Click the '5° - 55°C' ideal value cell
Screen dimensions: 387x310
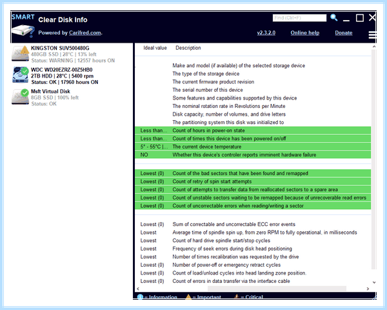[154, 147]
